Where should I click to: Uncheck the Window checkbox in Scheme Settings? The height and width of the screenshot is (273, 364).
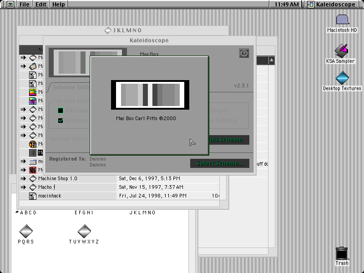pyautogui.click(x=61, y=121)
